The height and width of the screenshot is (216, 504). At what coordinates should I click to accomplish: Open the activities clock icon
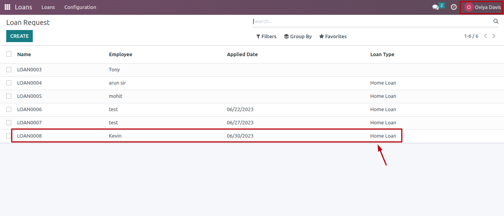pyautogui.click(x=454, y=7)
